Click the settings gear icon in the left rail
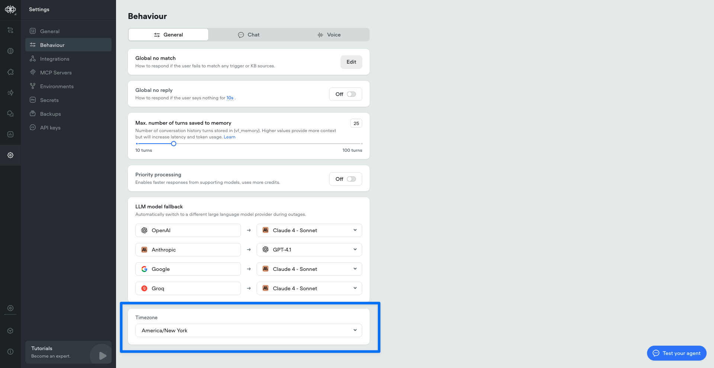 click(10, 155)
